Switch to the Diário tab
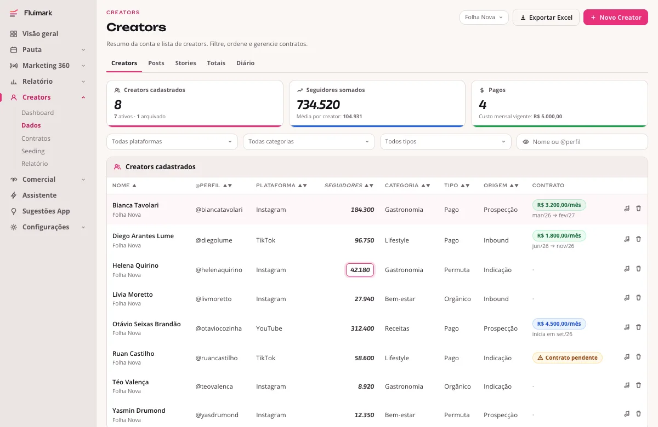Viewport: 658px width, 427px height. tap(245, 64)
